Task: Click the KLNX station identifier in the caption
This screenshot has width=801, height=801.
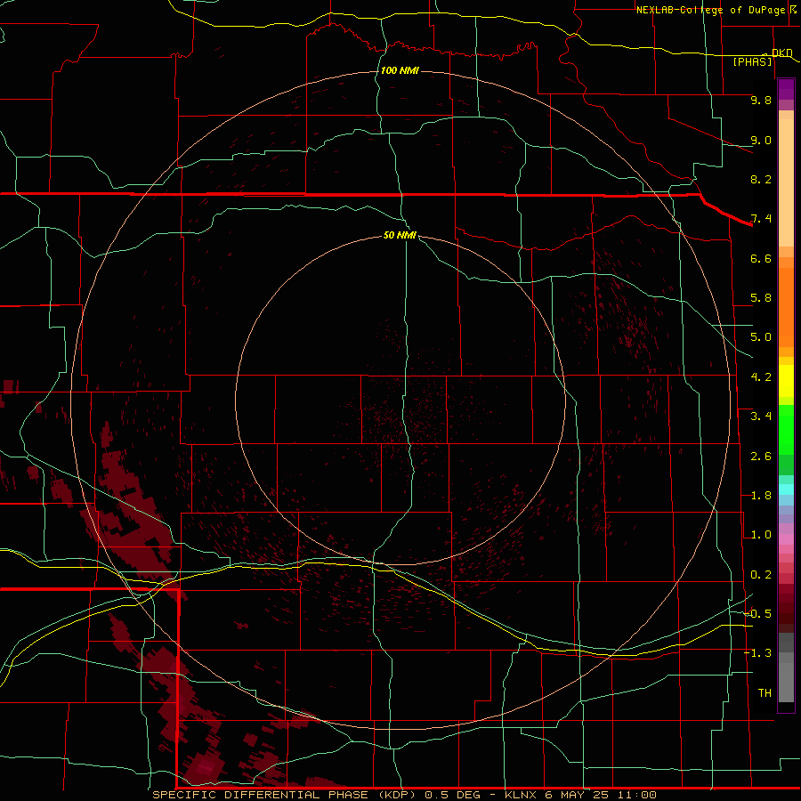Action: pos(521,795)
